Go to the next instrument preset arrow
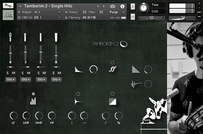 tap(104, 6)
